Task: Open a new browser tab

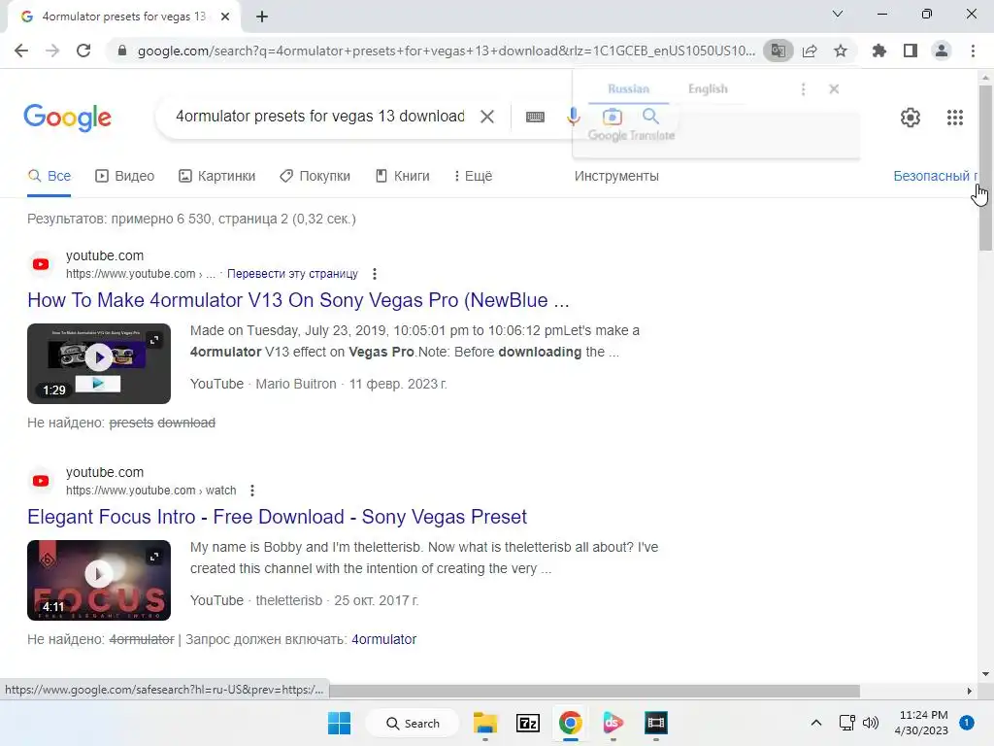Action: [262, 17]
